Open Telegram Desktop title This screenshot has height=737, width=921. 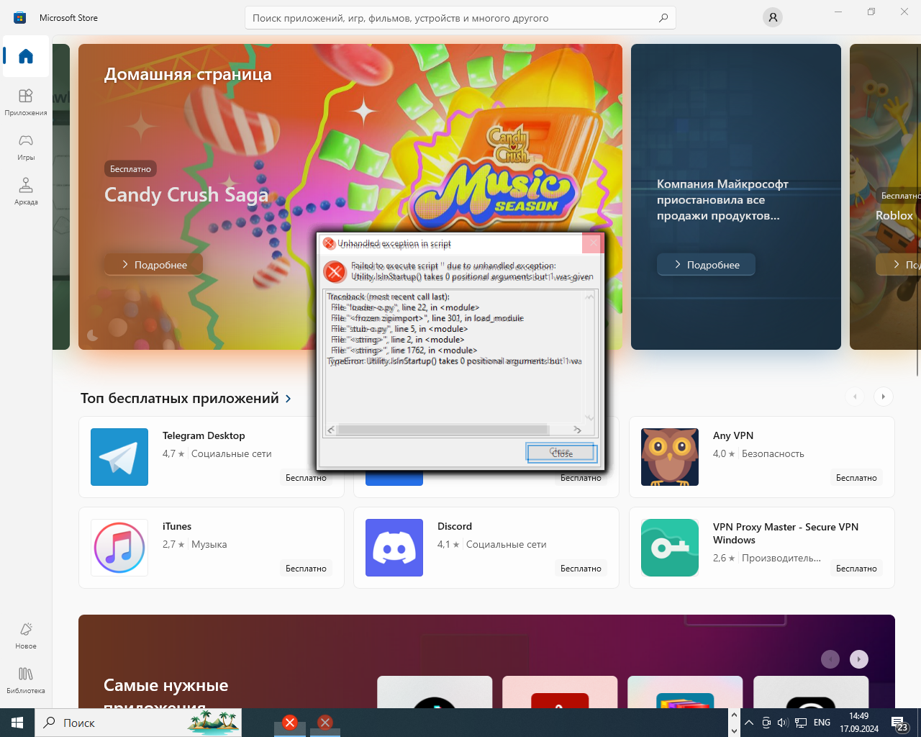[204, 435]
